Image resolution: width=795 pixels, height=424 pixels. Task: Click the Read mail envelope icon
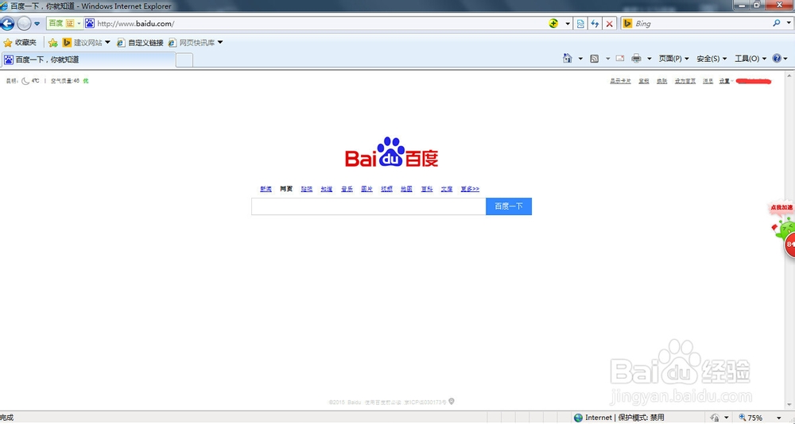coord(619,59)
